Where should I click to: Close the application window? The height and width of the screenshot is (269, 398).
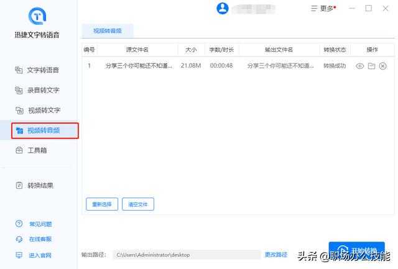tap(386, 8)
